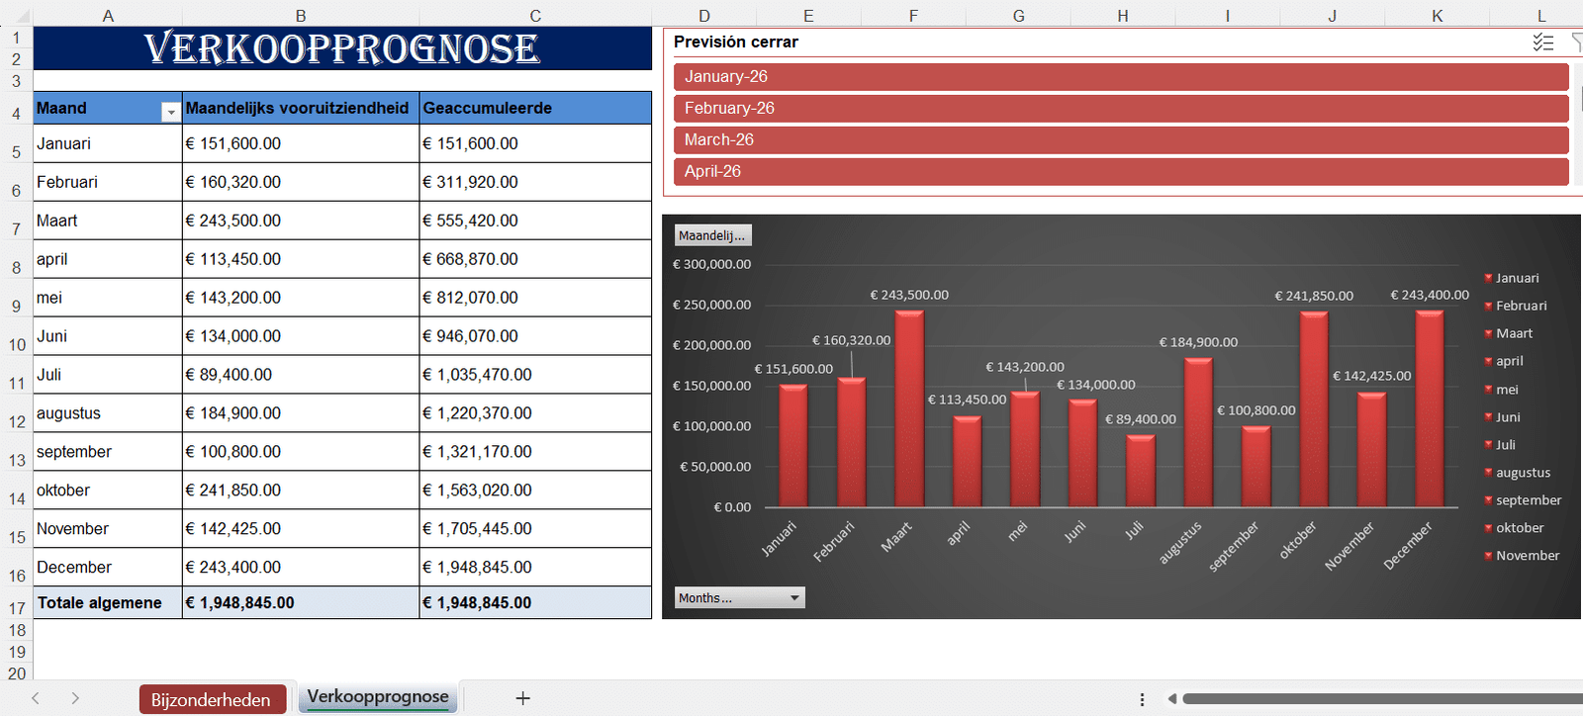
Task: Click the augustus legend entry
Action: [1517, 473]
